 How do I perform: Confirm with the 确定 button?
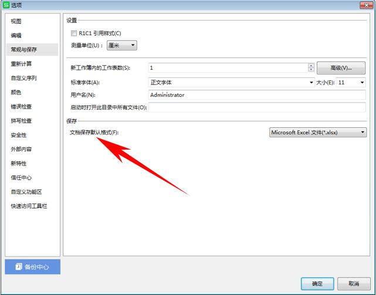pyautogui.click(x=317, y=284)
